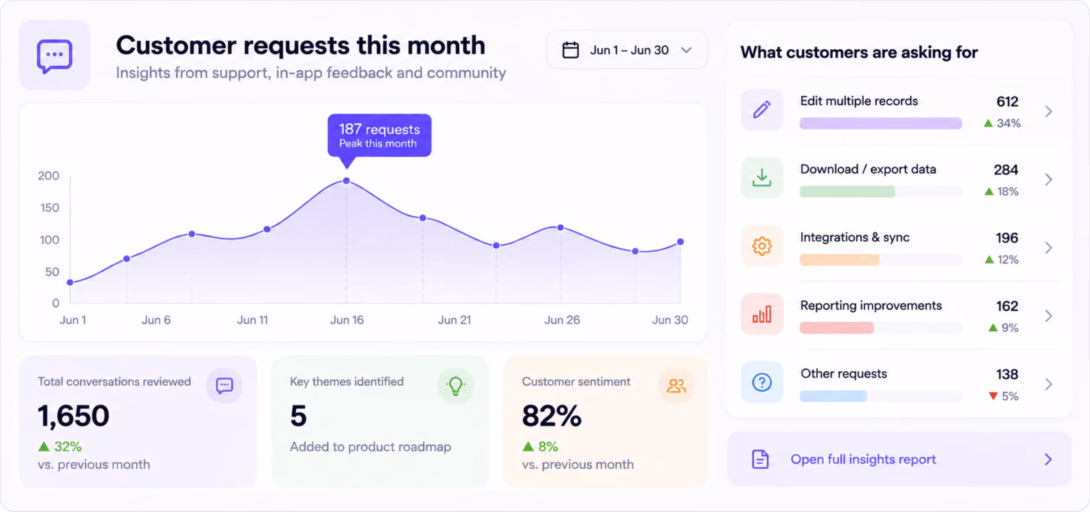Screen dimensions: 1090x512
Task: Click the bar chart icon for Reporting improvements
Action: click(761, 314)
